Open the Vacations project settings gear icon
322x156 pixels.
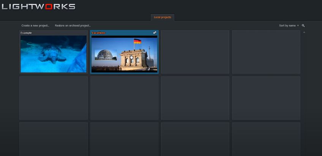(155, 32)
